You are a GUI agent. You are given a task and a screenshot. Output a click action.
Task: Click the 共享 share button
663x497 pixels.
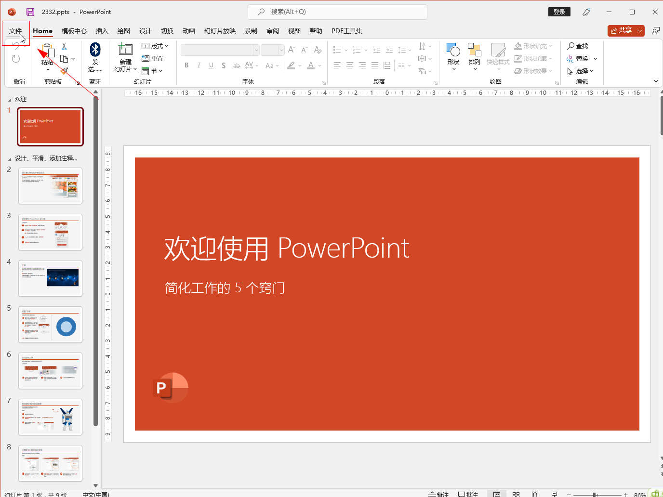[622, 31]
